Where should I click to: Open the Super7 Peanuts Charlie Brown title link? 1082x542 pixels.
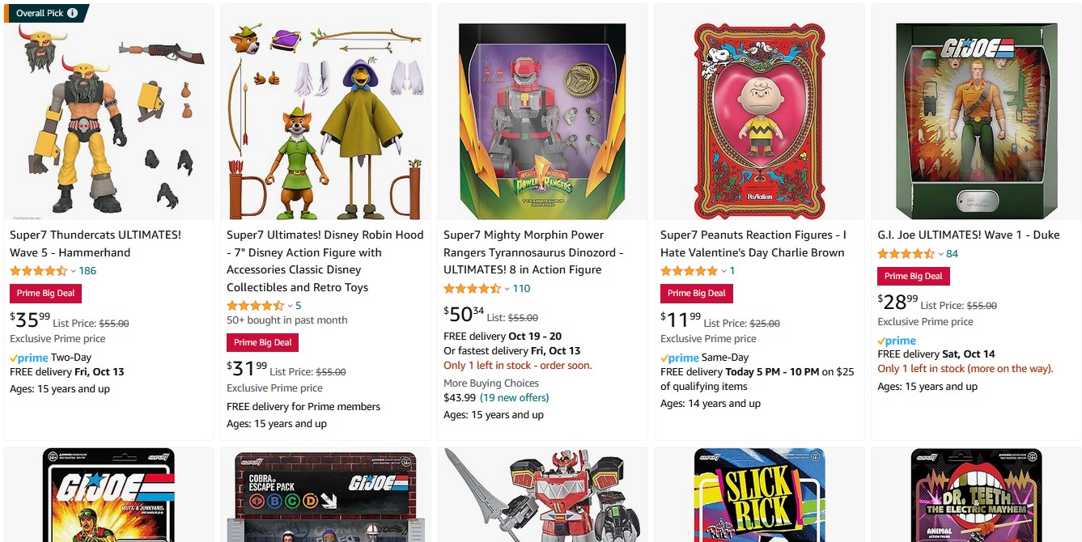[x=753, y=243]
